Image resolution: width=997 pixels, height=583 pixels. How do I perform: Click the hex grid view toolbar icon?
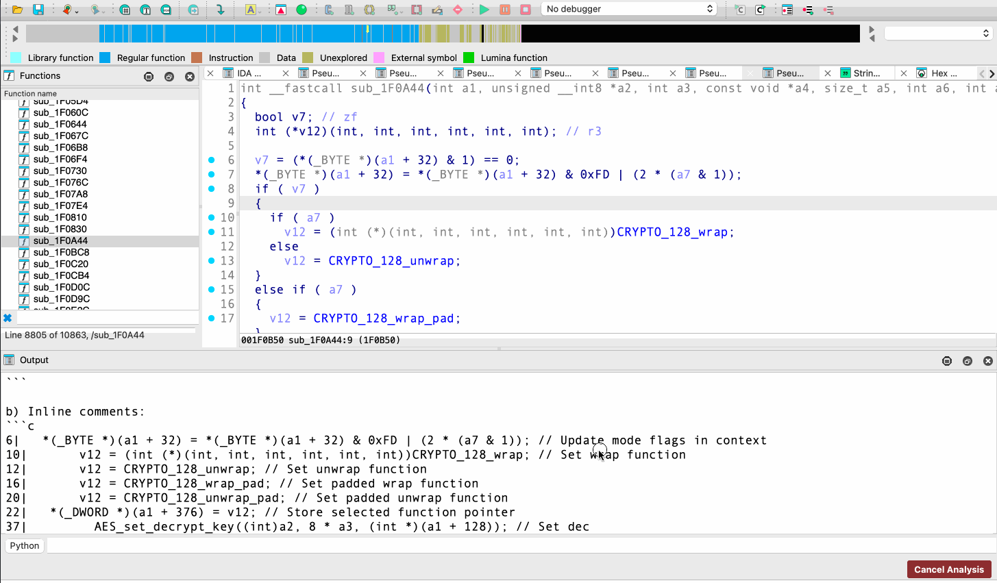point(125,10)
